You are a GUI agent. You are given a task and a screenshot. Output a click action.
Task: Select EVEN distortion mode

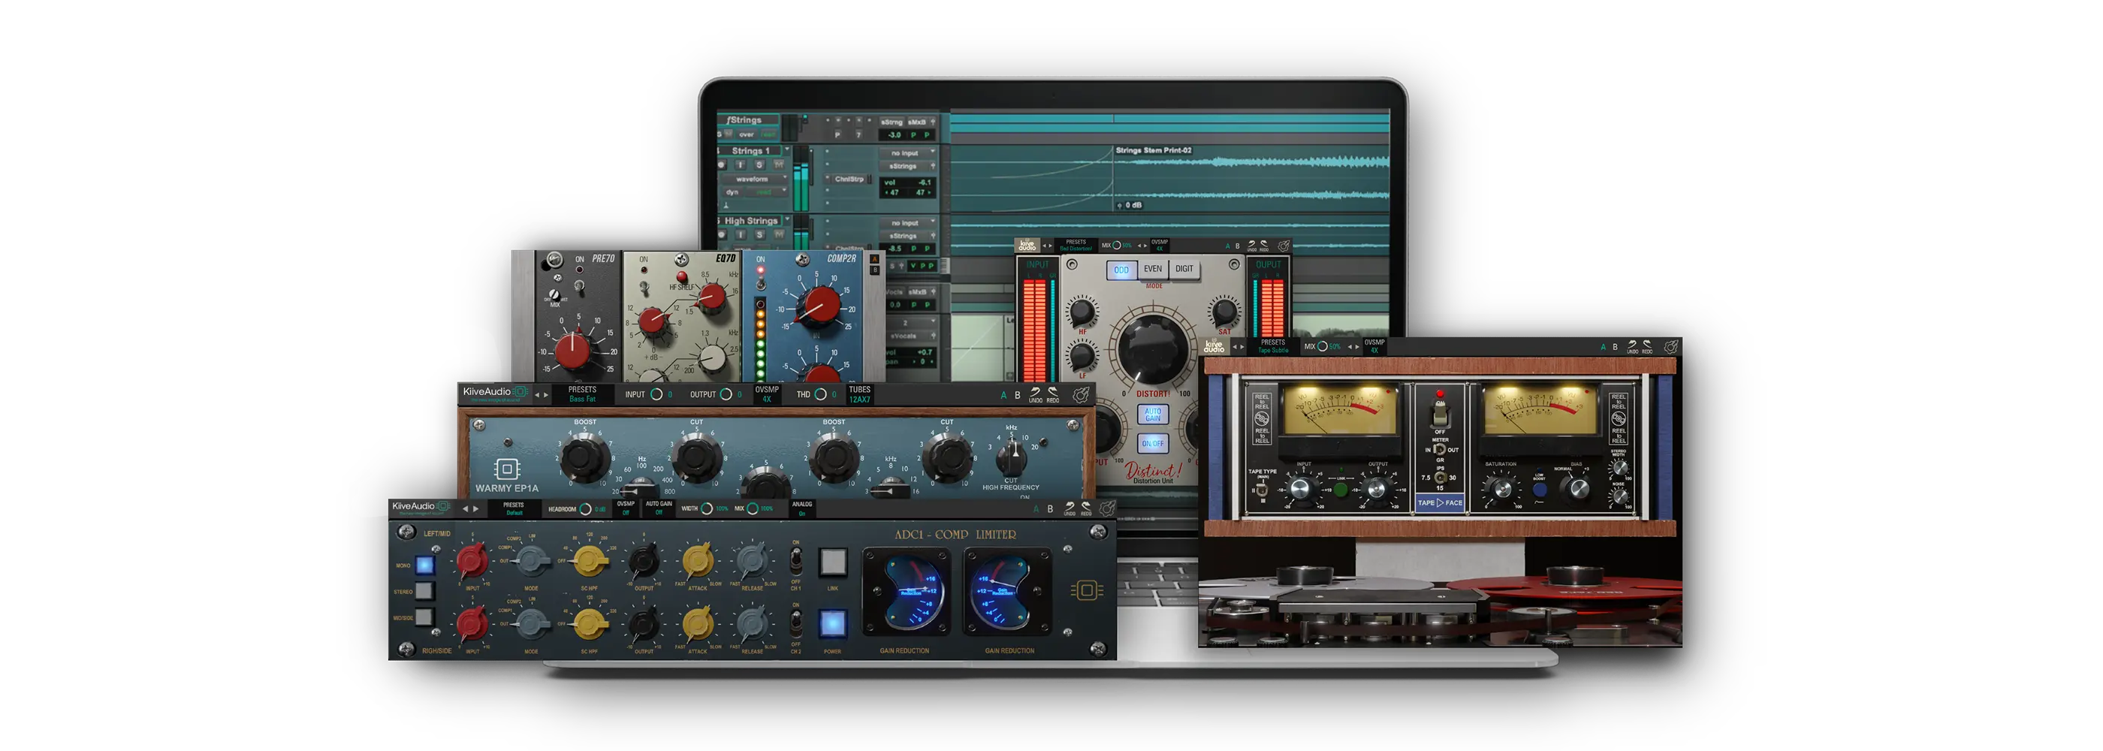(x=1152, y=270)
